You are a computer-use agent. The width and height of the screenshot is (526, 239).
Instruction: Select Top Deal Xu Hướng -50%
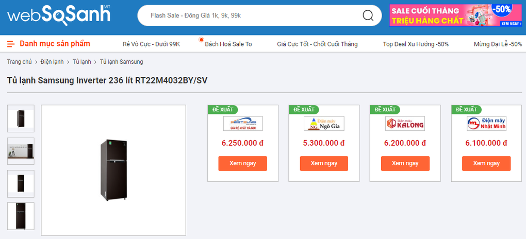coord(416,44)
